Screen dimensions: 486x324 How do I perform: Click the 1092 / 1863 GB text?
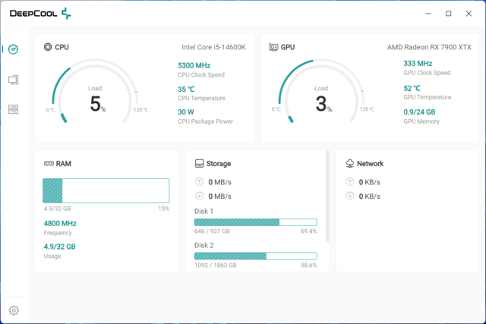pos(216,265)
